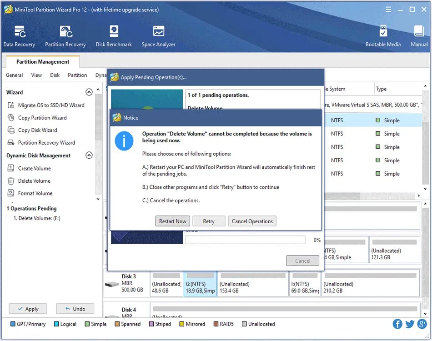This screenshot has width=432, height=341.
Task: Click the Retry button
Action: [209, 221]
